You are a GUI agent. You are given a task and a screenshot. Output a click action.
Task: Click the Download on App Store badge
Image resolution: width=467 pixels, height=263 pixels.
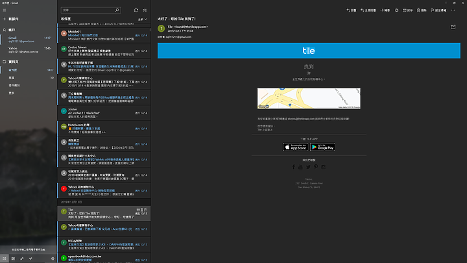[x=296, y=147]
